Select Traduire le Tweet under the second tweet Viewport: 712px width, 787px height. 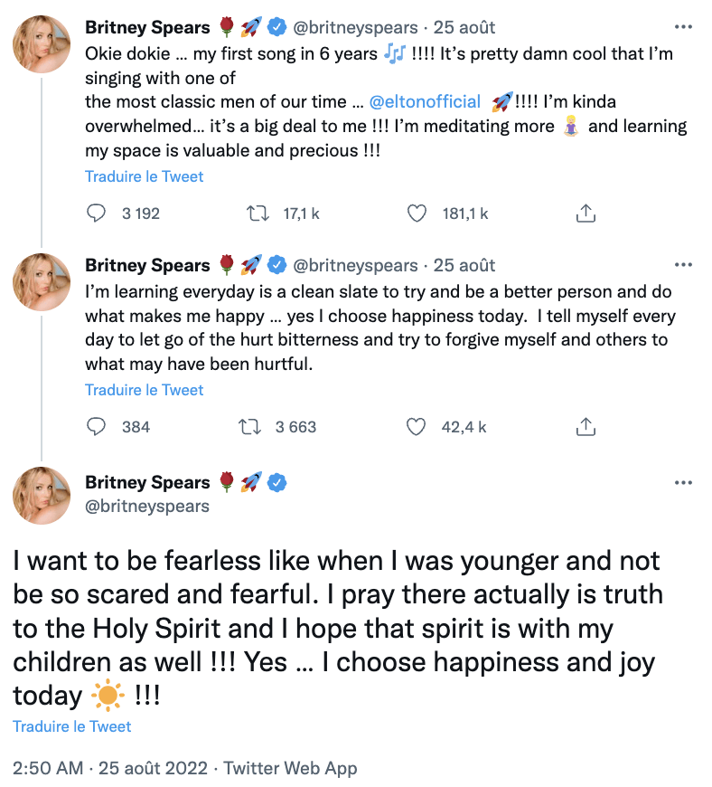pos(144,390)
